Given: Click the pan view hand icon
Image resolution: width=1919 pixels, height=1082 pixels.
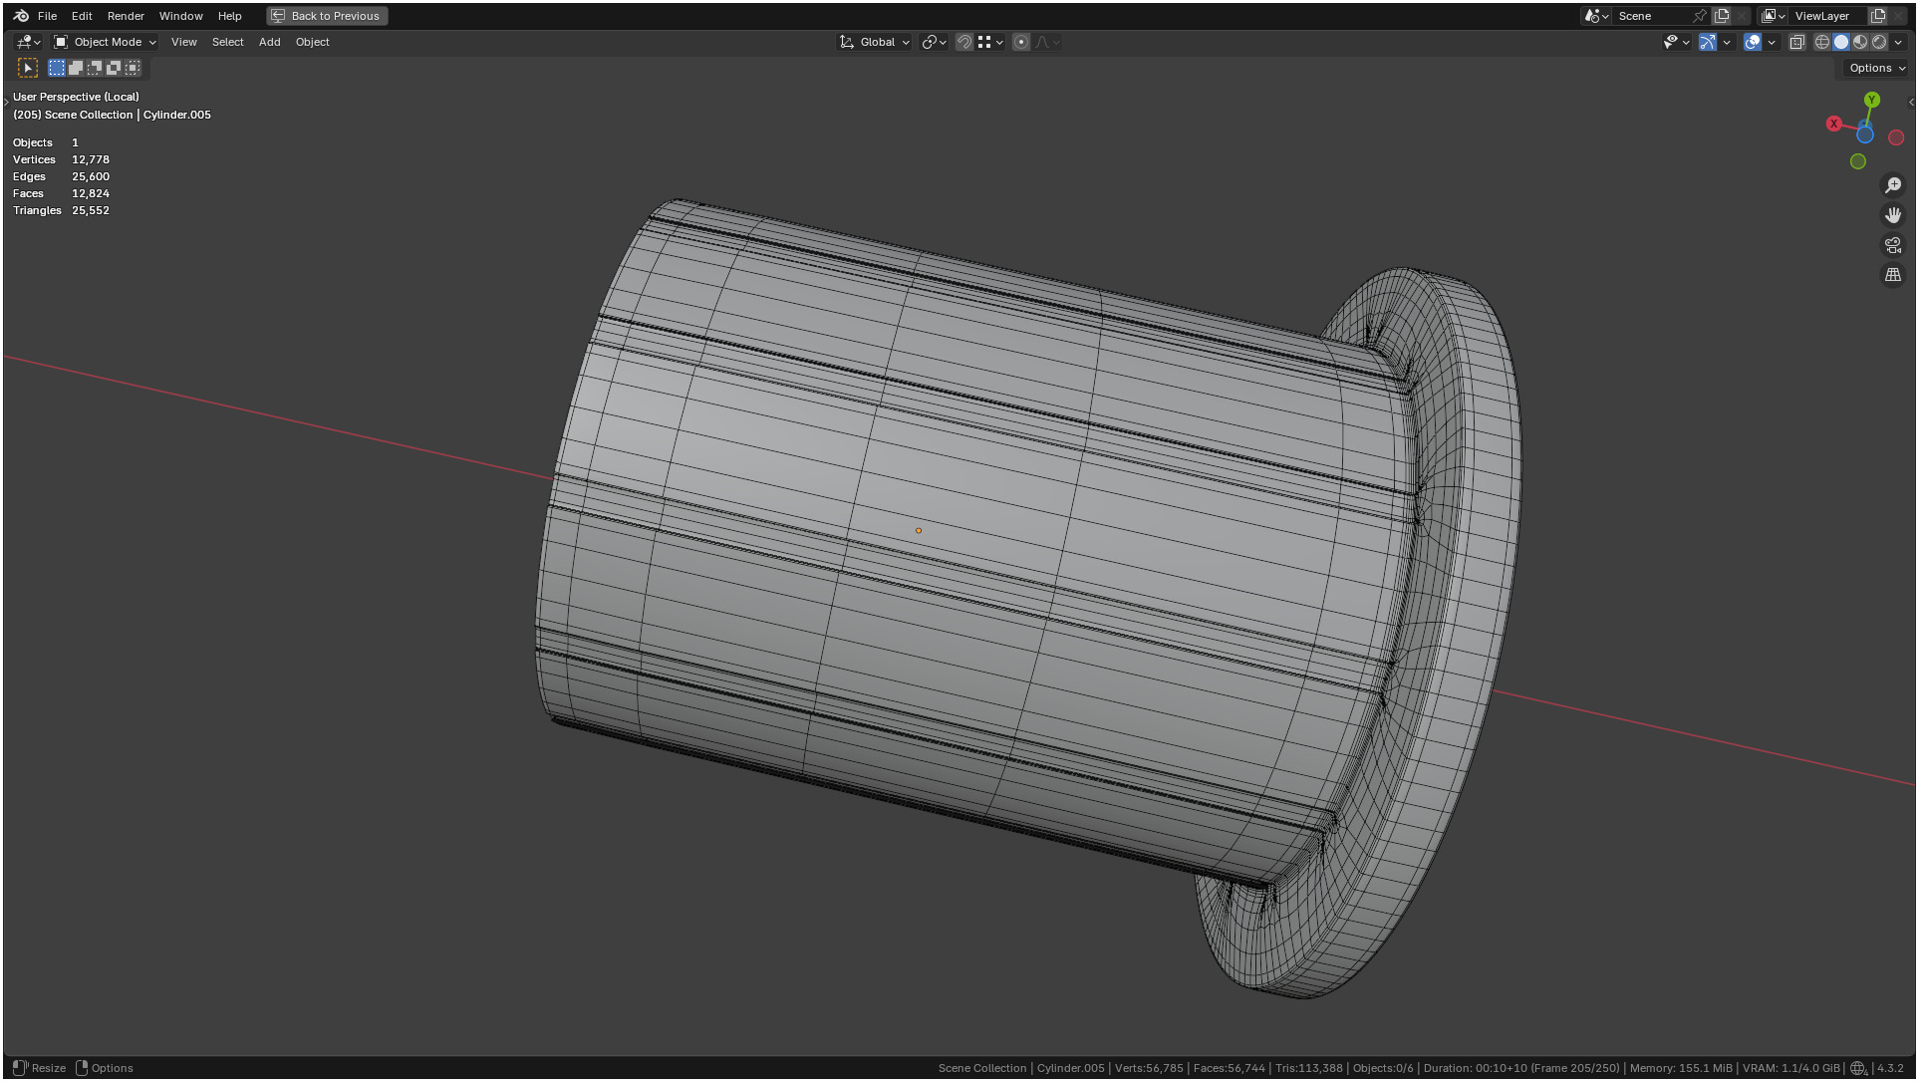Looking at the screenshot, I should 1892,215.
